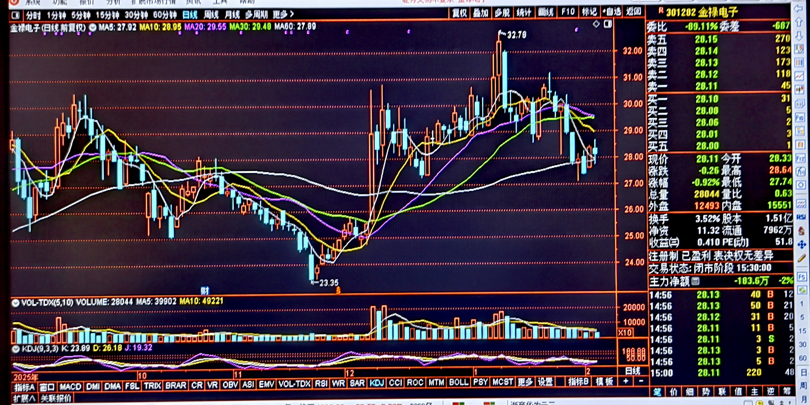Click the up arrow sidebar icon
This screenshot has height=405, width=810.
pyautogui.click(x=799, y=22)
